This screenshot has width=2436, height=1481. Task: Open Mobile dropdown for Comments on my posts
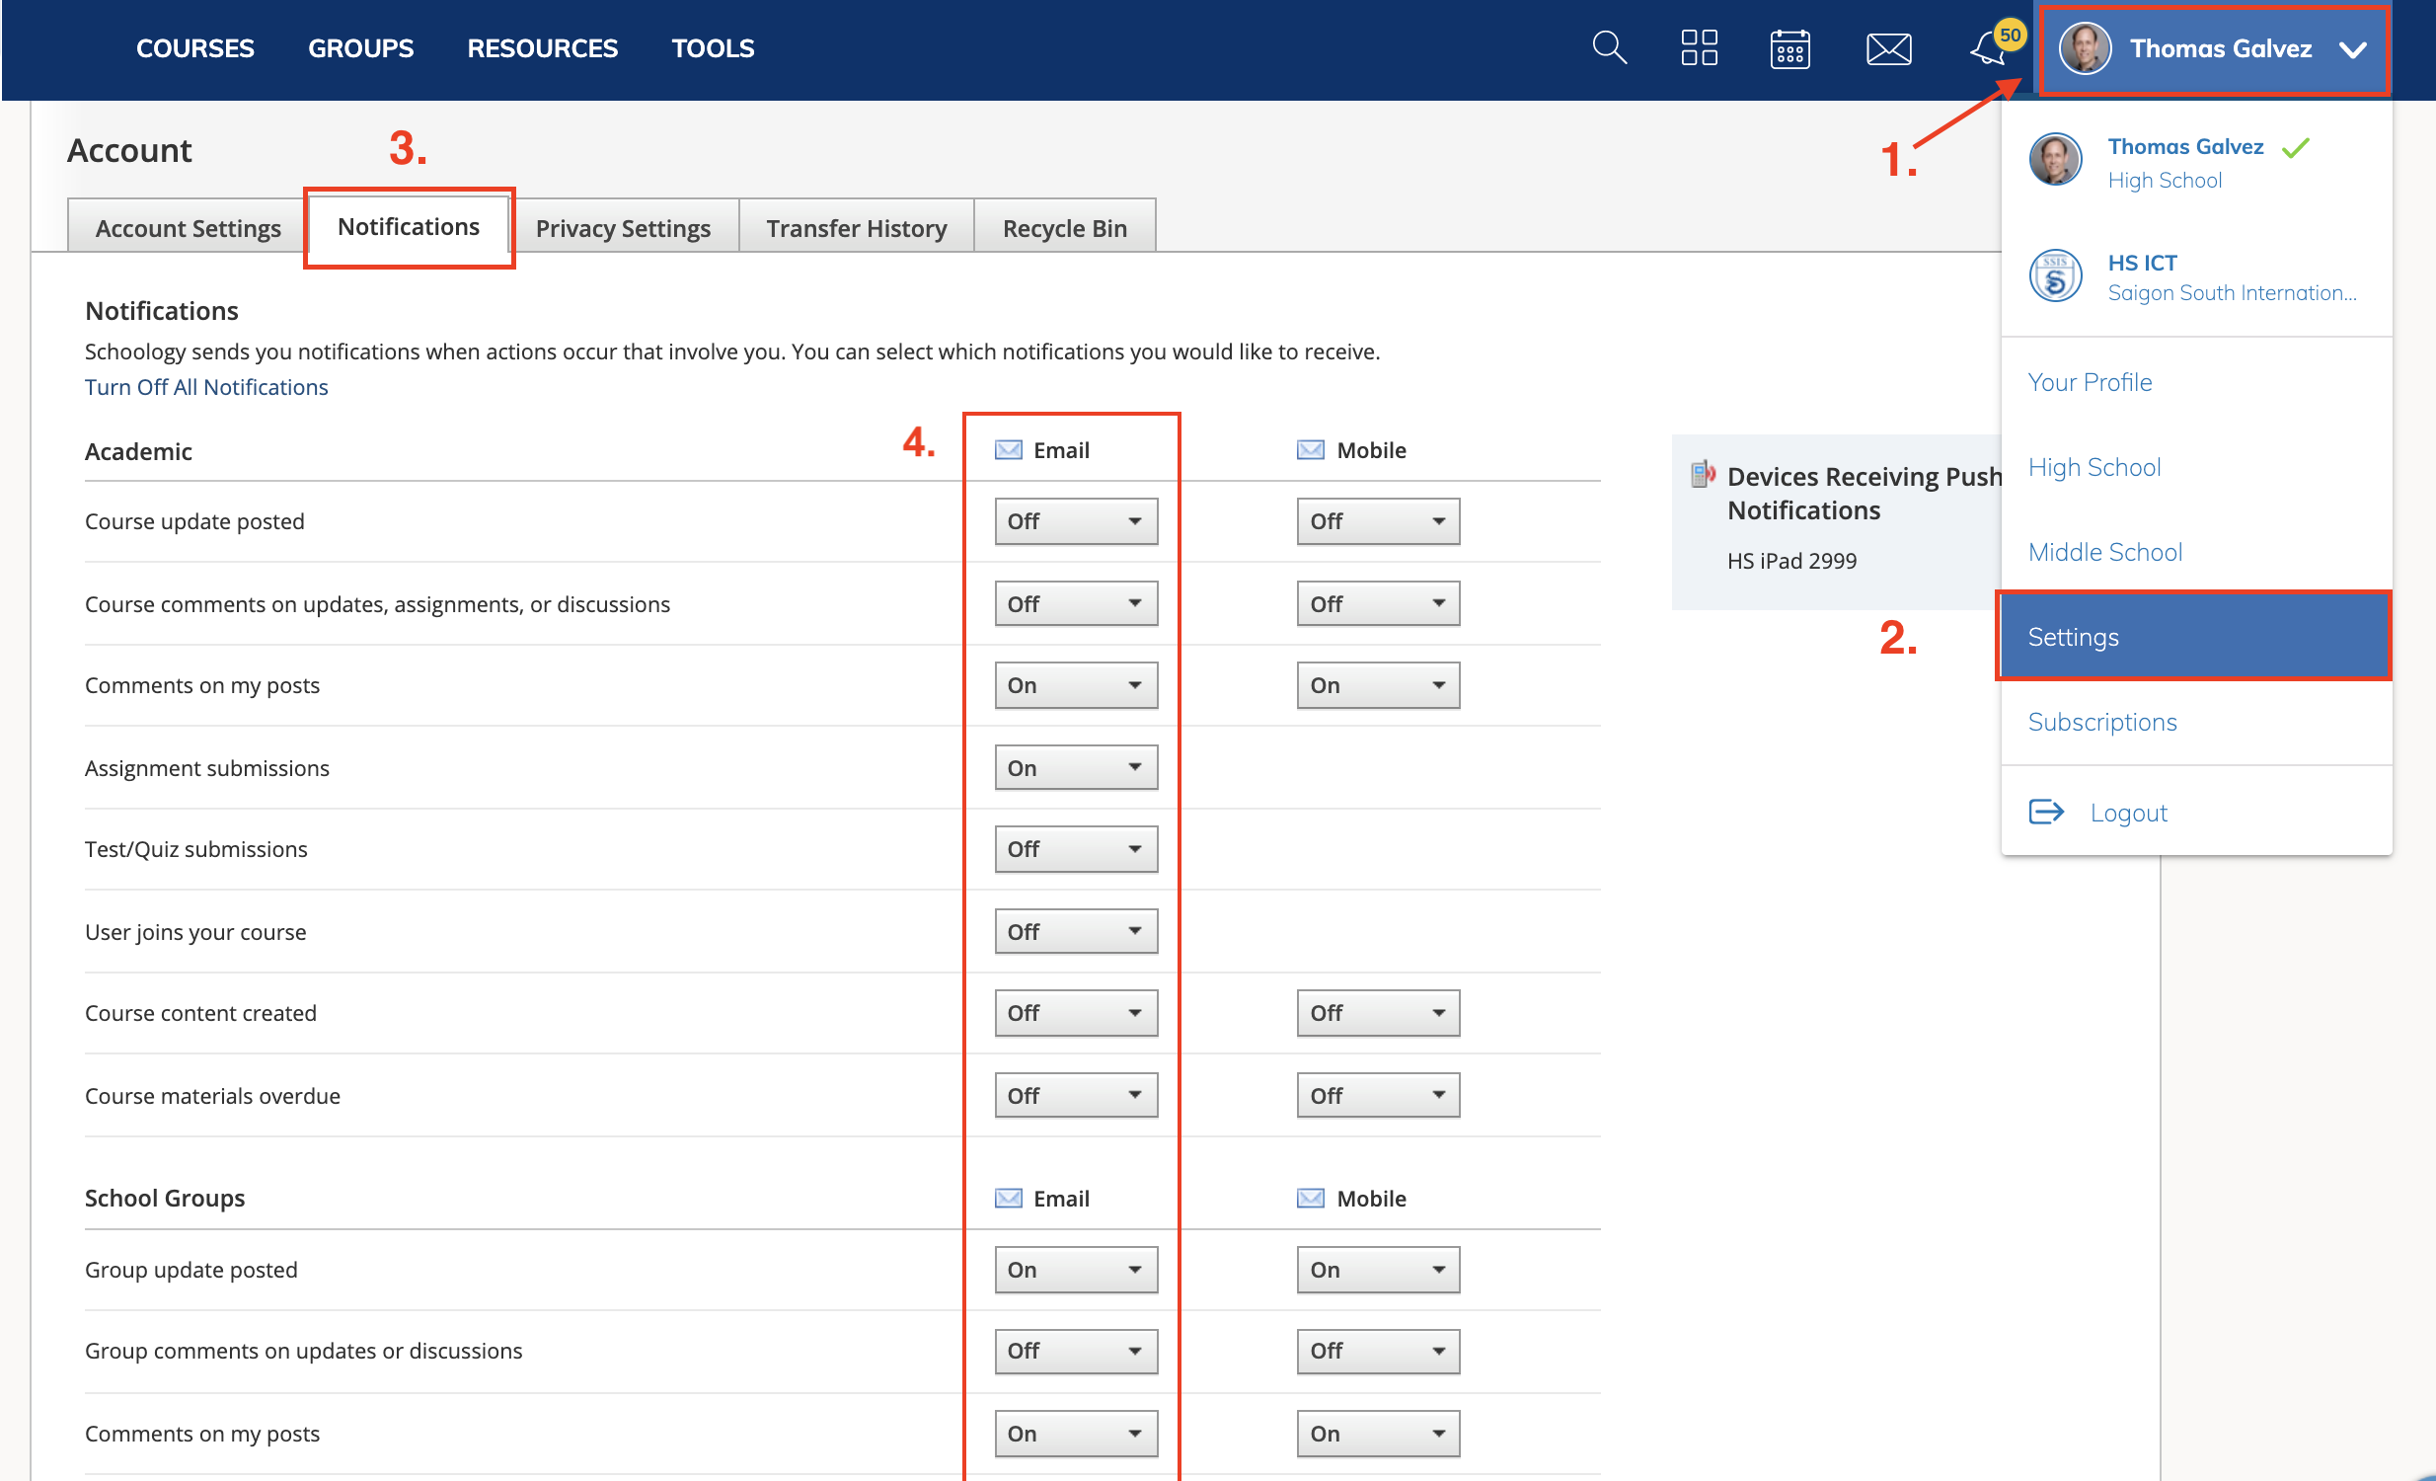coord(1378,685)
